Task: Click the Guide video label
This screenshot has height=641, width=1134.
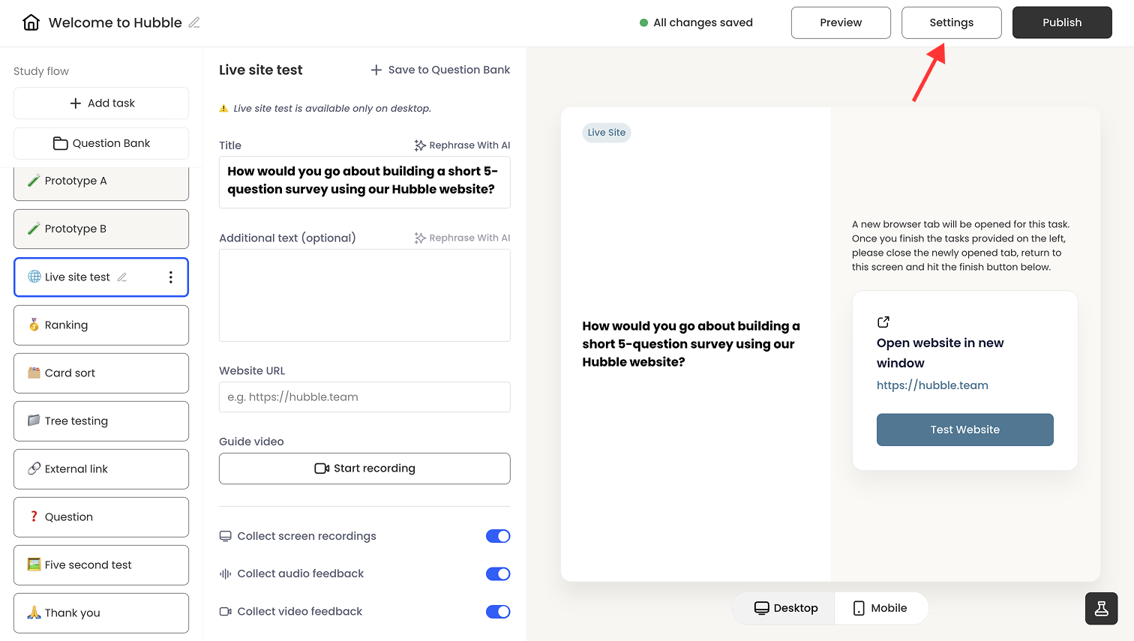Action: (251, 442)
